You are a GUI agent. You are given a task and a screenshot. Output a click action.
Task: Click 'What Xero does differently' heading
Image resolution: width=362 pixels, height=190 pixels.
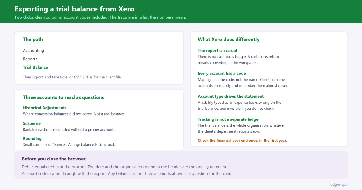pos(229,39)
